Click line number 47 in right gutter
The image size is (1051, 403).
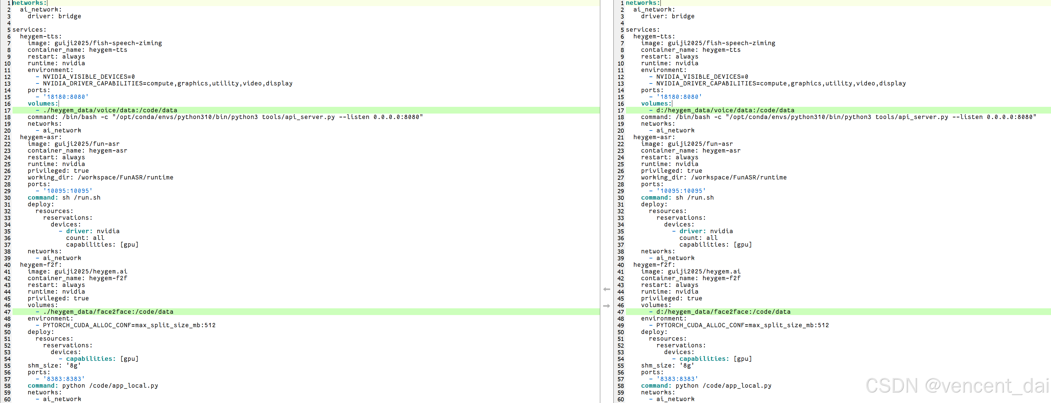(620, 312)
